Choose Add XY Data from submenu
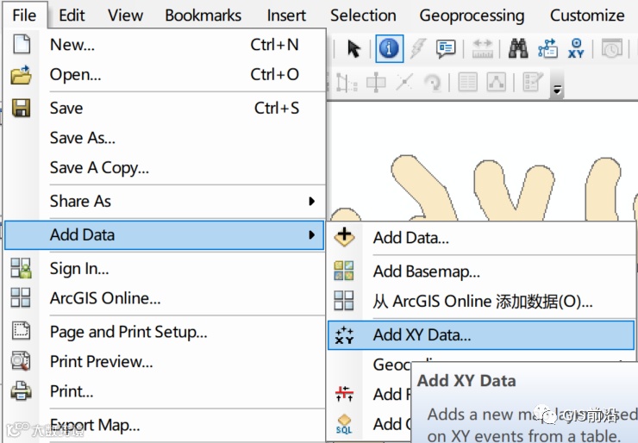This screenshot has height=443, width=638. 422,335
